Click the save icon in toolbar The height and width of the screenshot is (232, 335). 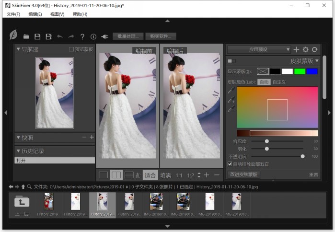(x=37, y=36)
